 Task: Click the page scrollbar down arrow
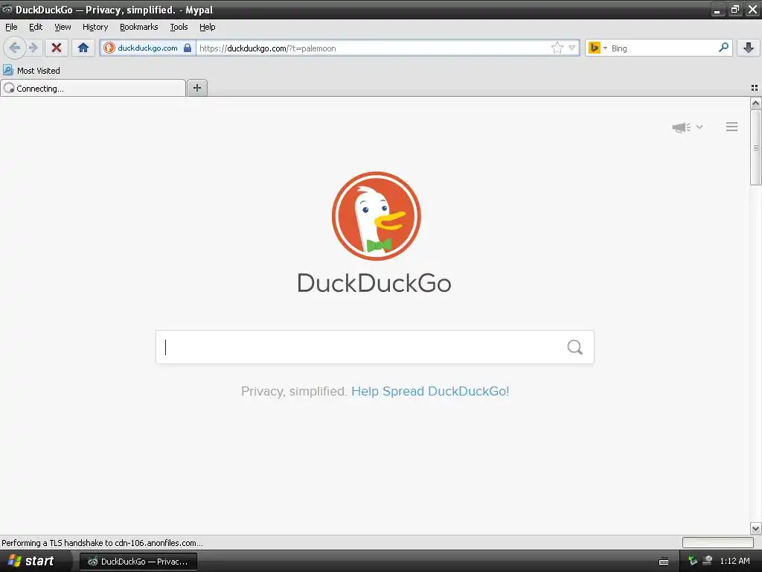click(x=756, y=529)
